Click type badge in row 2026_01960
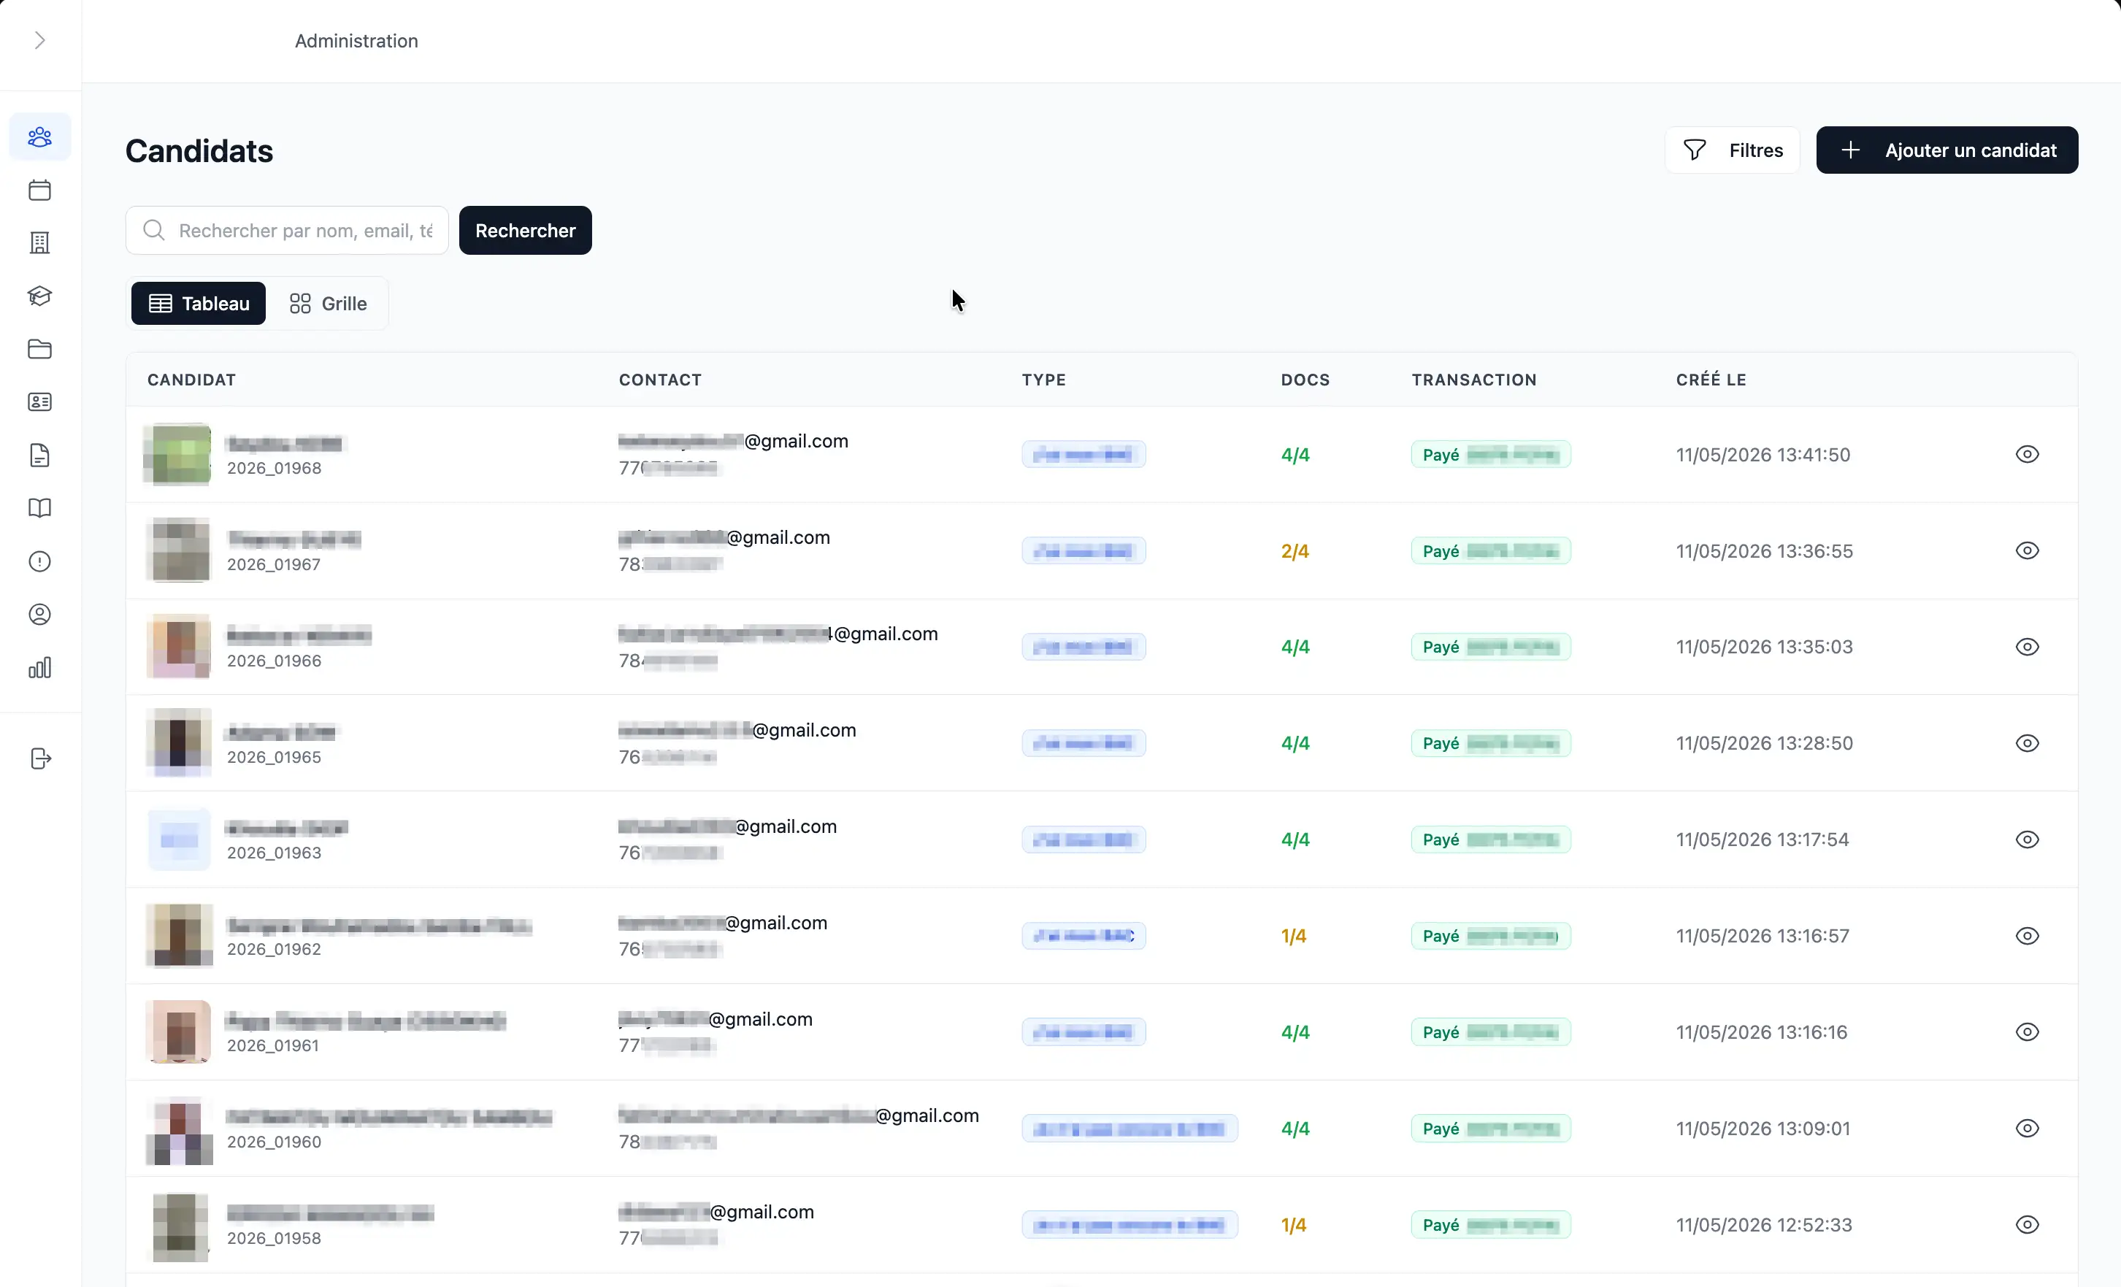Screen dimensions: 2121x1287 click(1129, 1129)
